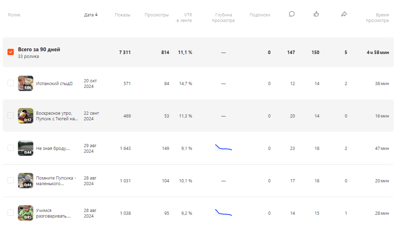
Task: Select checkbox for 'Испанский стыд' video
Action: 11,83
